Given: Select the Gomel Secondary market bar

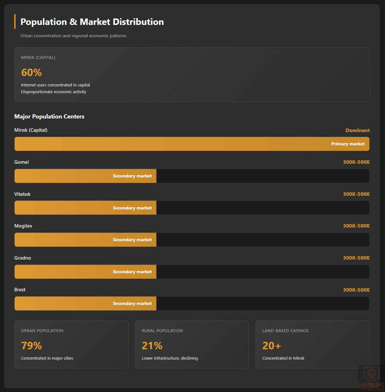Looking at the screenshot, I should [85, 176].
